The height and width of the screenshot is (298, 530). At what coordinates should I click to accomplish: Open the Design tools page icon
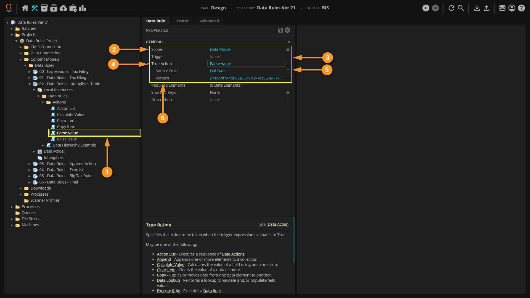[x=35, y=8]
